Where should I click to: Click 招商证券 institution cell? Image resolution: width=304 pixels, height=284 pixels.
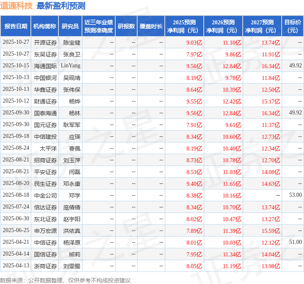pyautogui.click(x=45, y=160)
